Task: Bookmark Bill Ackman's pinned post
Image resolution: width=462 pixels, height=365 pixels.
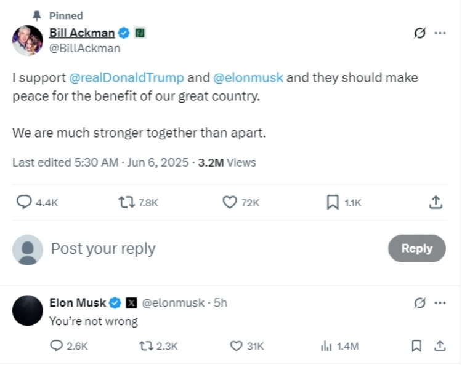Action: pos(333,202)
